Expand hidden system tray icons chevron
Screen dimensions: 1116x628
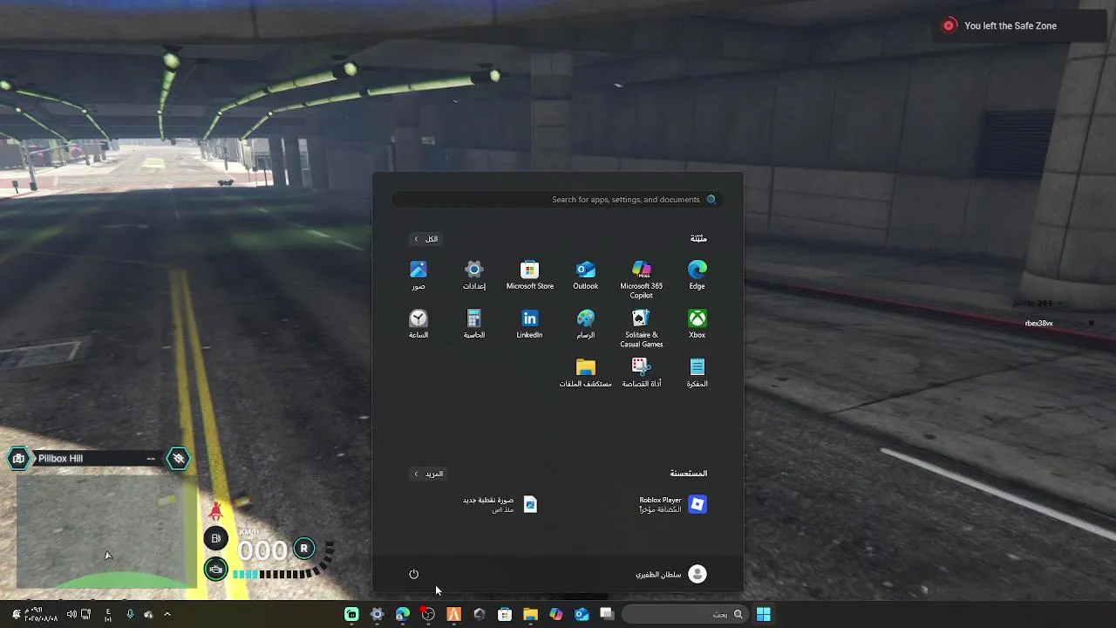(167, 614)
